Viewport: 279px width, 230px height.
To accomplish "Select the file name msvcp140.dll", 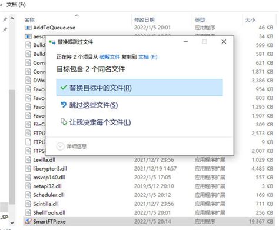I will point(49,178).
